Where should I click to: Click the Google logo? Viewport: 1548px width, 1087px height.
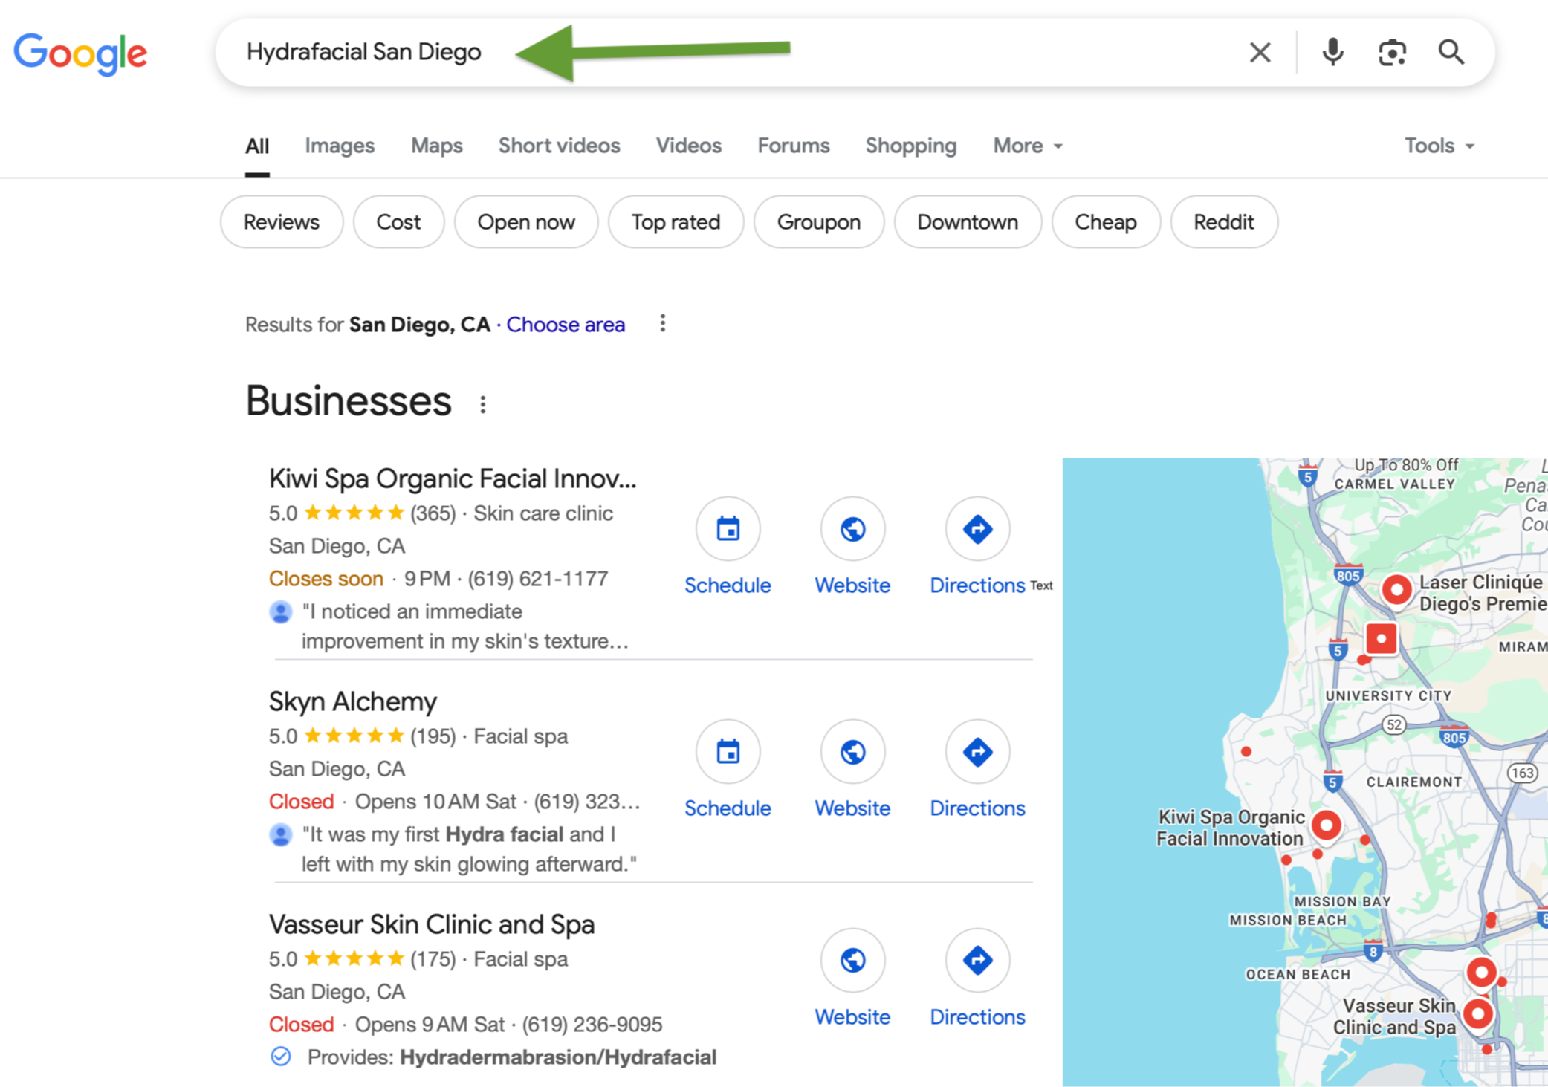[x=80, y=53]
